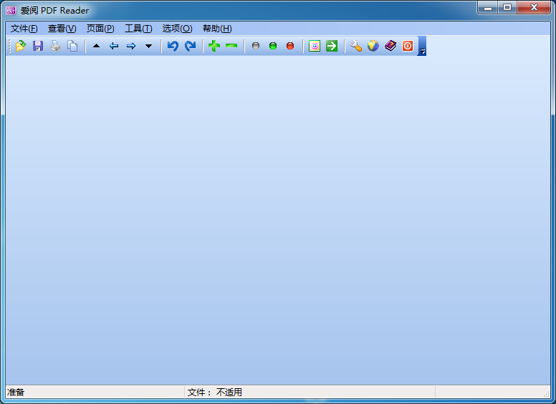Click the save floppy disk icon
Screen dimensions: 556x404
click(x=38, y=46)
